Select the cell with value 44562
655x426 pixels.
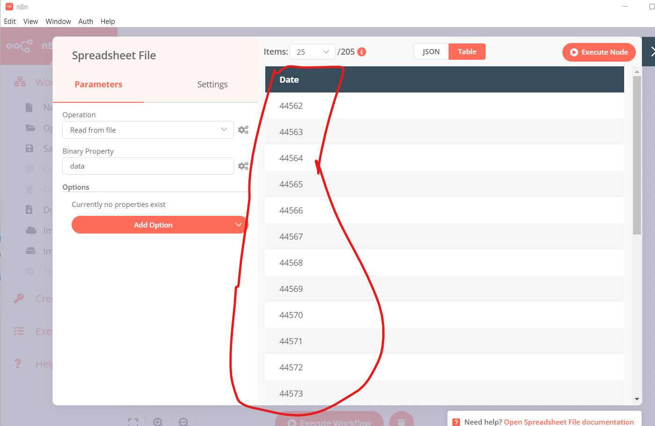click(x=444, y=106)
